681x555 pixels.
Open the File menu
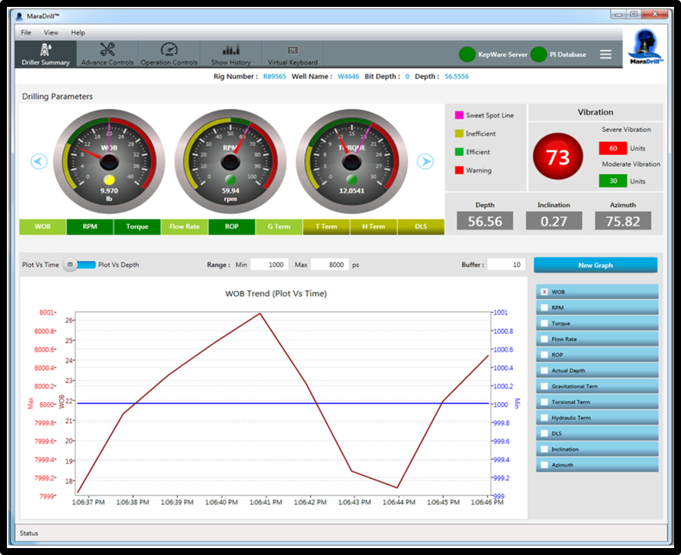point(26,33)
